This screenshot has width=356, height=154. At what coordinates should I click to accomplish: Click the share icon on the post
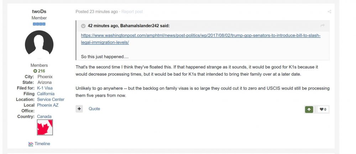(329, 12)
